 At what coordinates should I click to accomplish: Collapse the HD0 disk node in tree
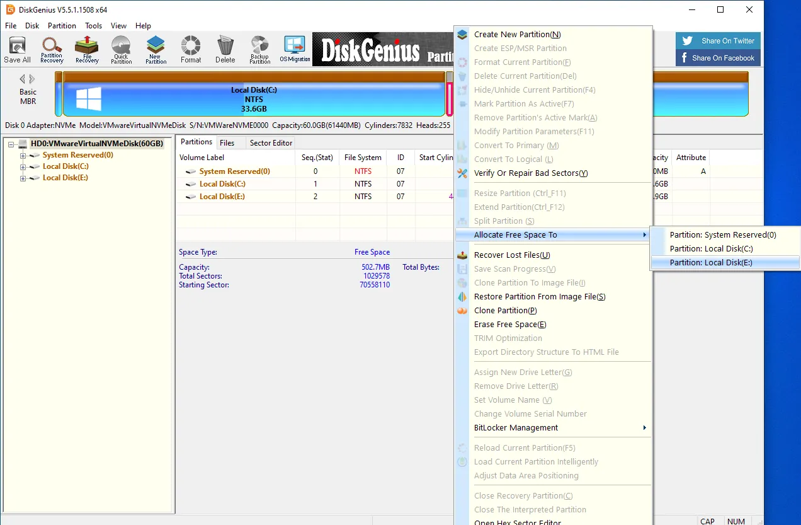[12, 144]
